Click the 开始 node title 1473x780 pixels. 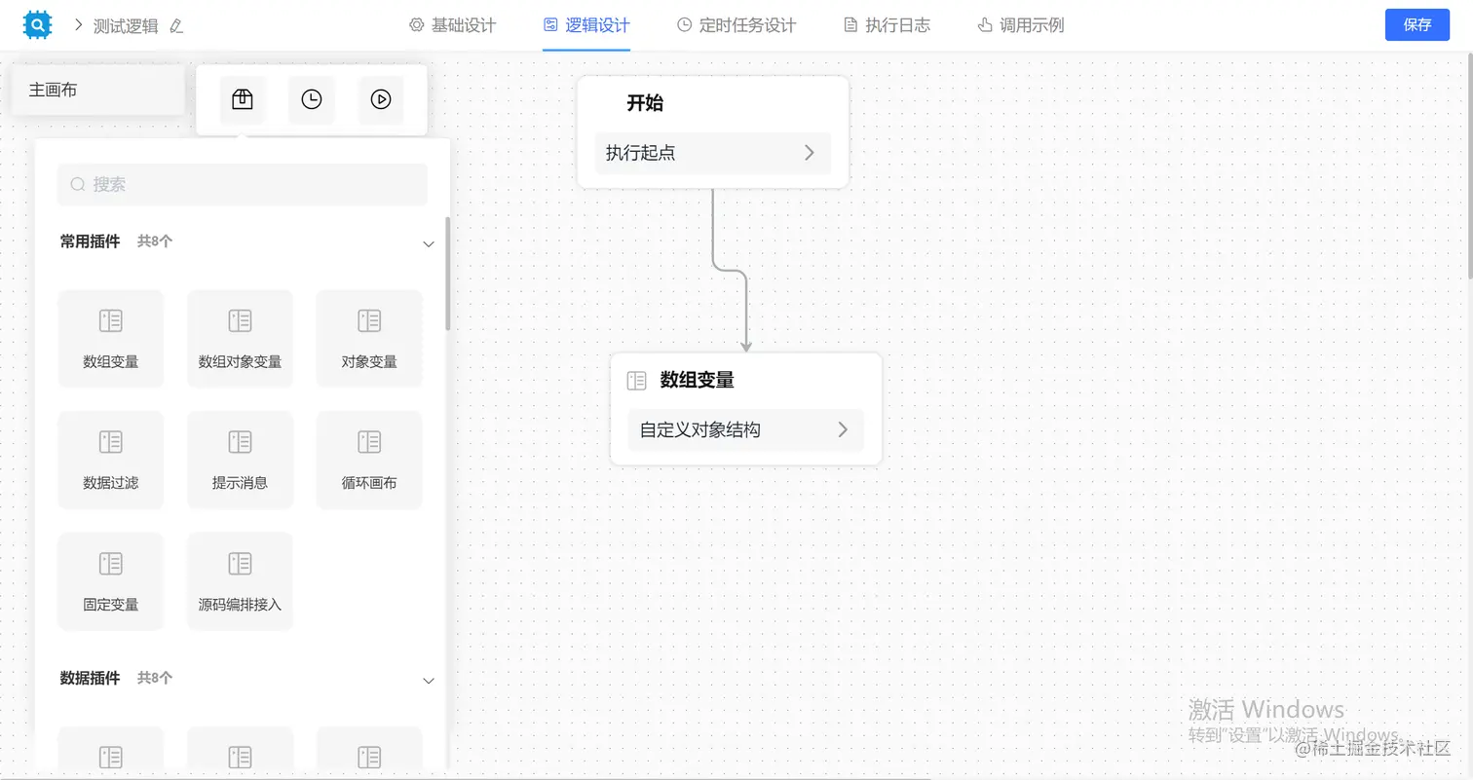click(x=645, y=103)
